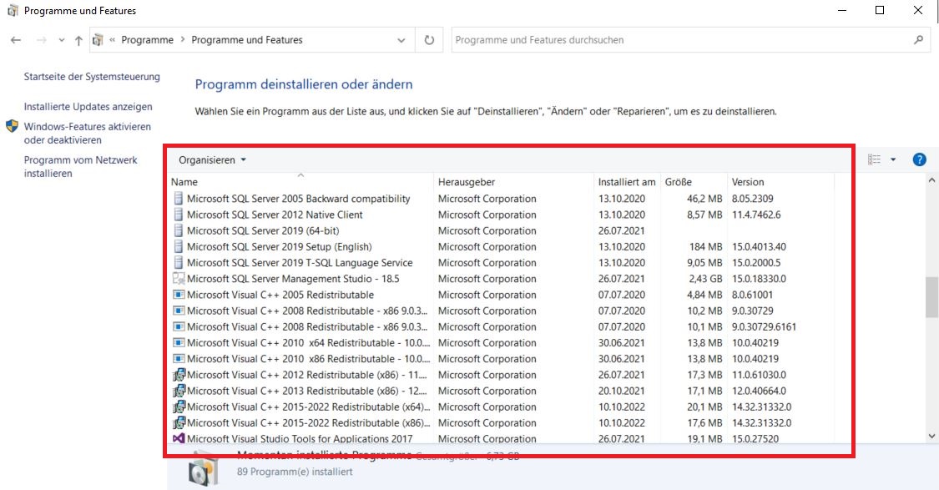Open Startseite der Systemsteuerung link

[x=92, y=77]
